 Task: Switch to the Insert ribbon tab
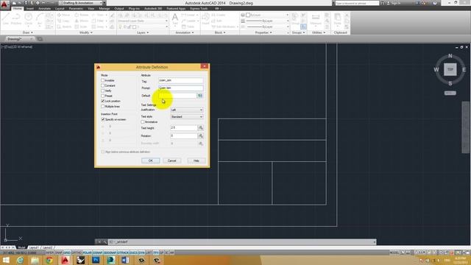30,9
